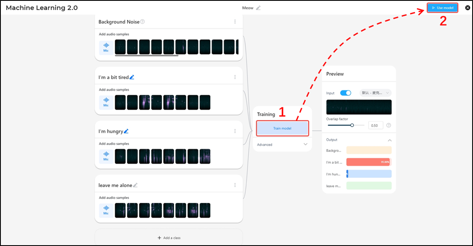Click the Overlap factor slider handle
473x246 pixels.
coord(352,125)
